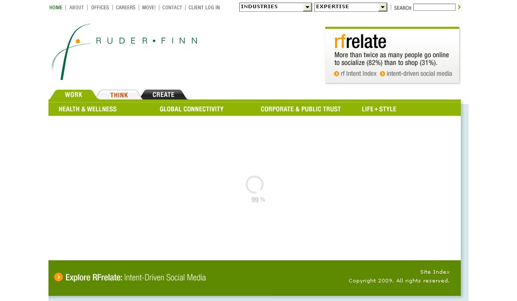Select Global Connectivity category
Image resolution: width=517 pixels, height=301 pixels.
click(192, 109)
